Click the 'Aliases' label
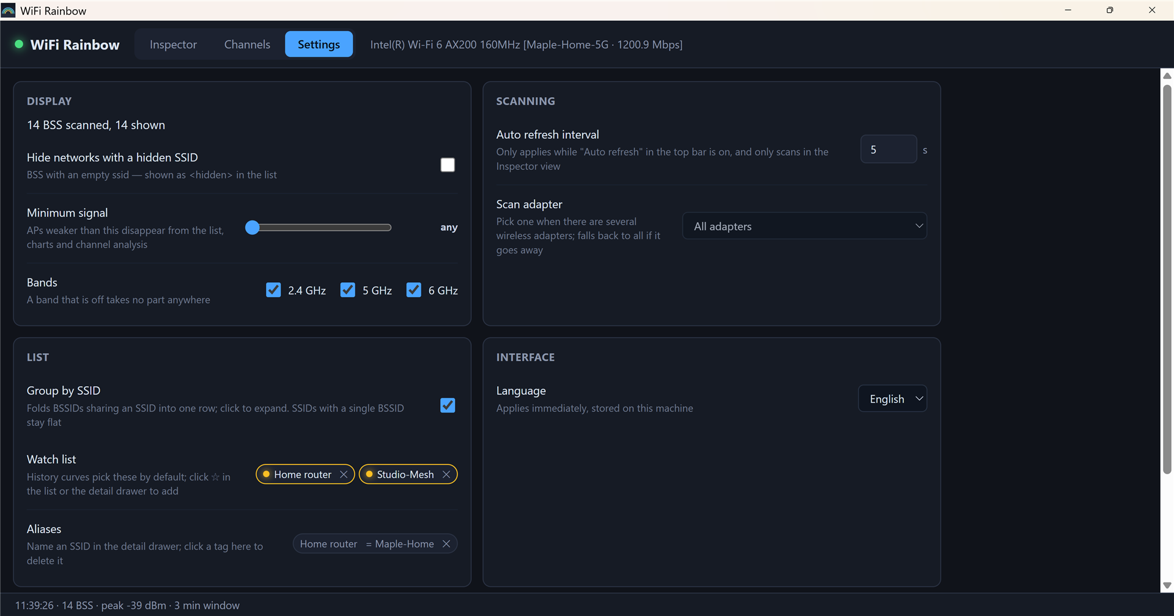The image size is (1174, 616). (44, 529)
